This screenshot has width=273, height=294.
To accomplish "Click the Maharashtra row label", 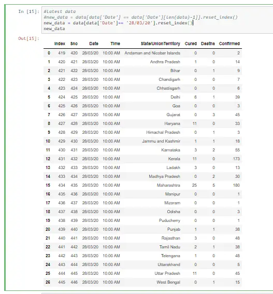I will [48, 185].
